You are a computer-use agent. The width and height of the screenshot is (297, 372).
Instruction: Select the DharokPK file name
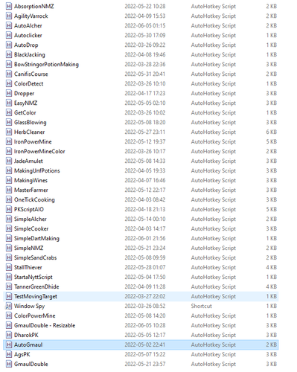coord(26,335)
